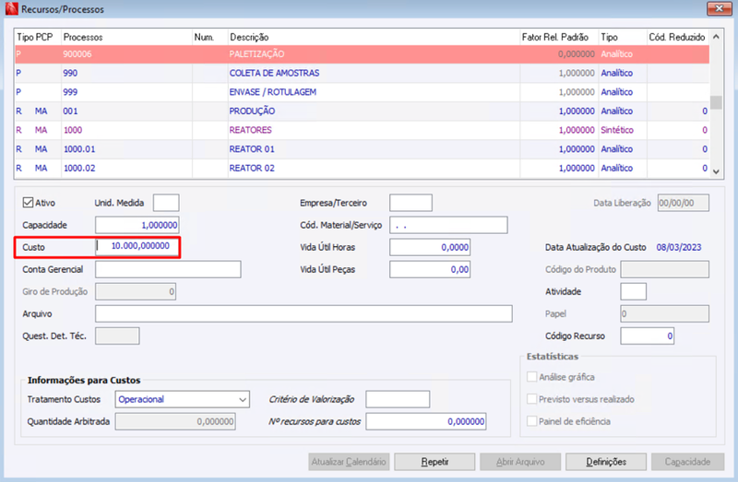
Task: Click the Custo input field
Action: coord(137,246)
